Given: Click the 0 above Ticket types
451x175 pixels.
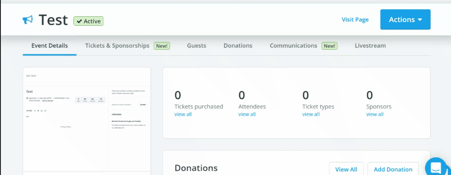Looking at the screenshot, I should [x=305, y=95].
